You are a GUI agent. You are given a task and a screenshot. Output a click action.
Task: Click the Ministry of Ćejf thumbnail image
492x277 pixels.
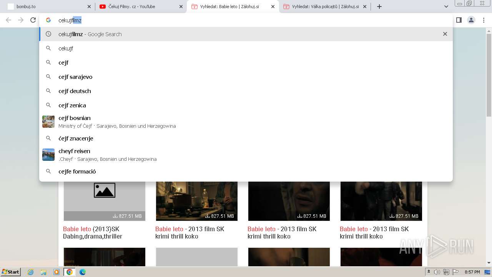click(x=48, y=122)
